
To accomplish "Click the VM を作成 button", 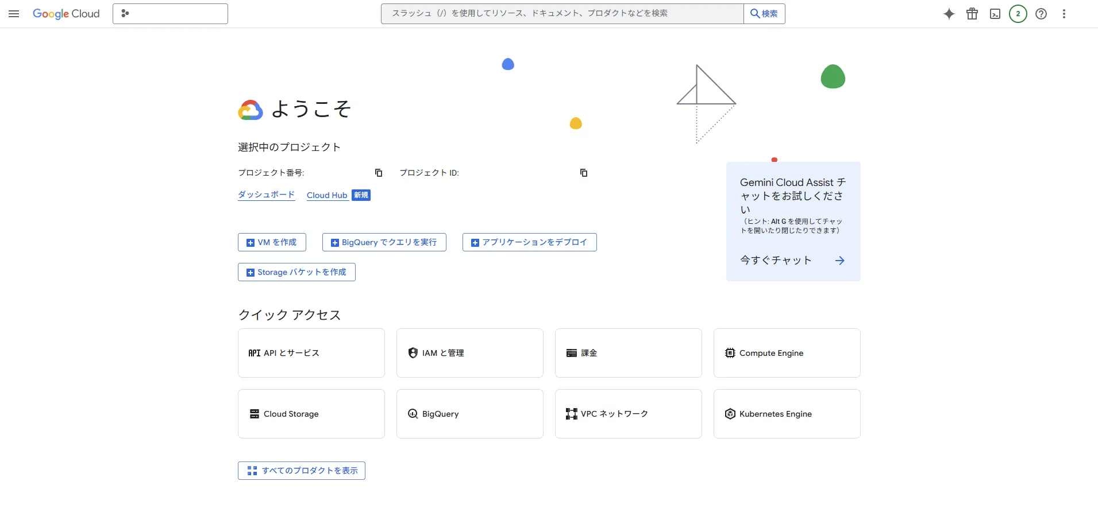I will click(x=272, y=242).
